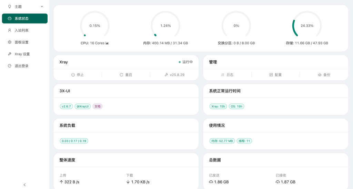Screen dimensions: 353x189
Task: Open Xray 设置 page
Action: pyautogui.click(x=22, y=54)
